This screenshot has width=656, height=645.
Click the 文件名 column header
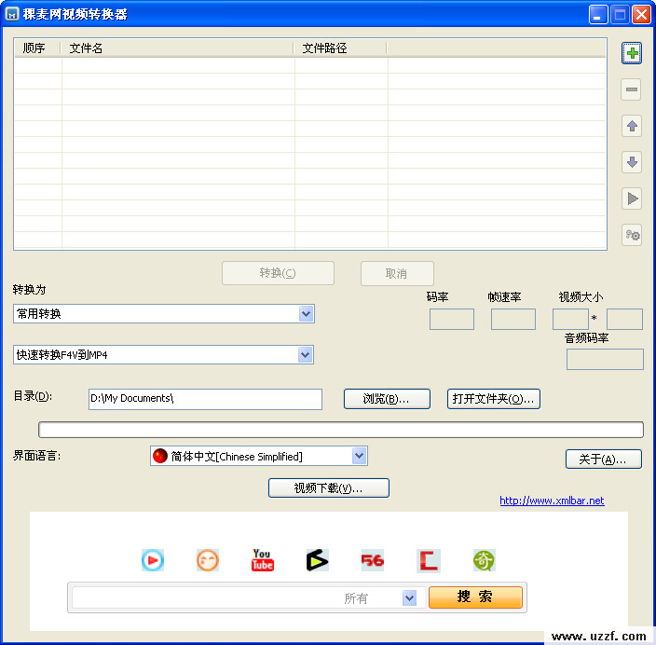(177, 48)
